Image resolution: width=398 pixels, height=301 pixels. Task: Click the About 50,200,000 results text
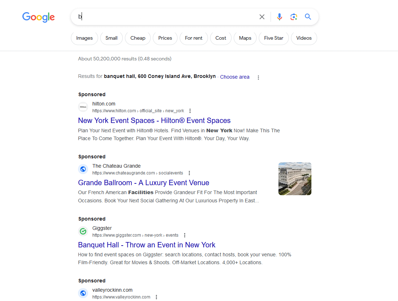125,59
